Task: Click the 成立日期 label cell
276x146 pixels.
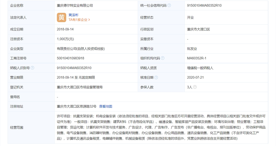Action: pos(31,30)
